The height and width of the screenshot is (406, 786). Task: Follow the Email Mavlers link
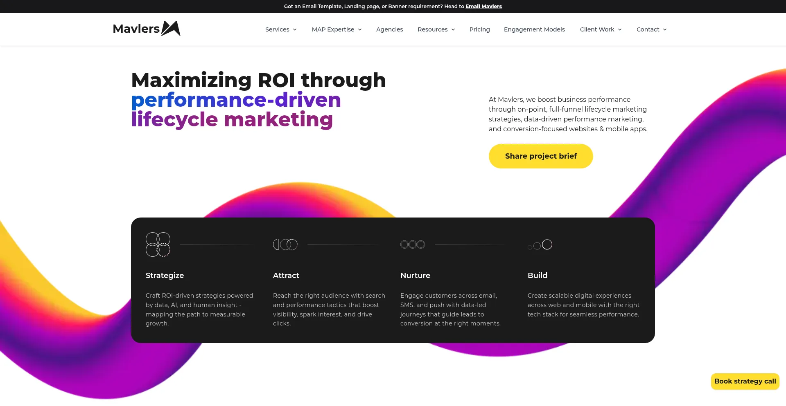point(483,7)
